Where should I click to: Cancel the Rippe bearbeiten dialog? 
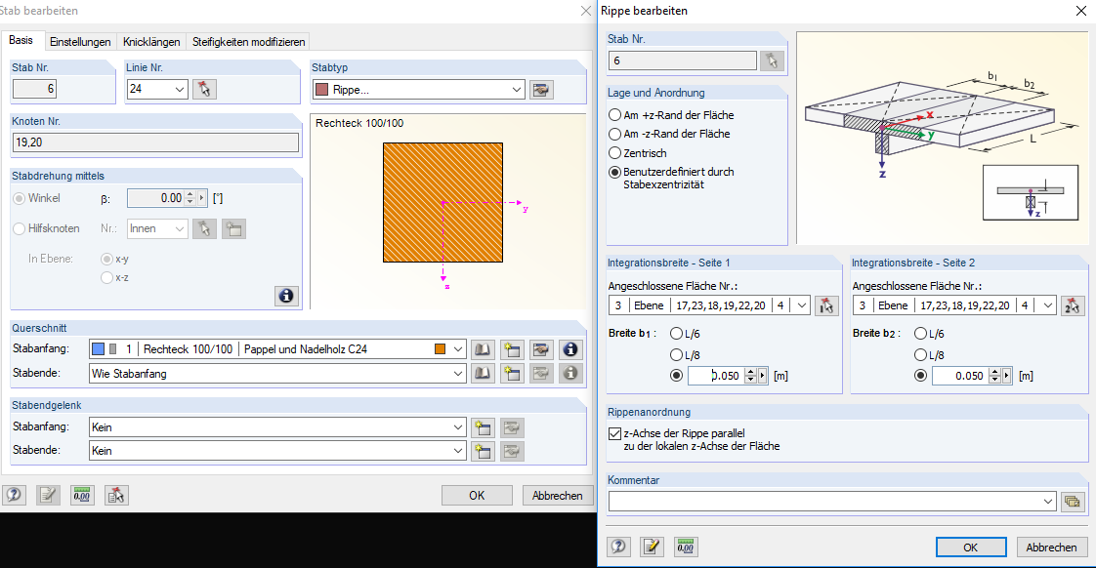(x=1051, y=548)
